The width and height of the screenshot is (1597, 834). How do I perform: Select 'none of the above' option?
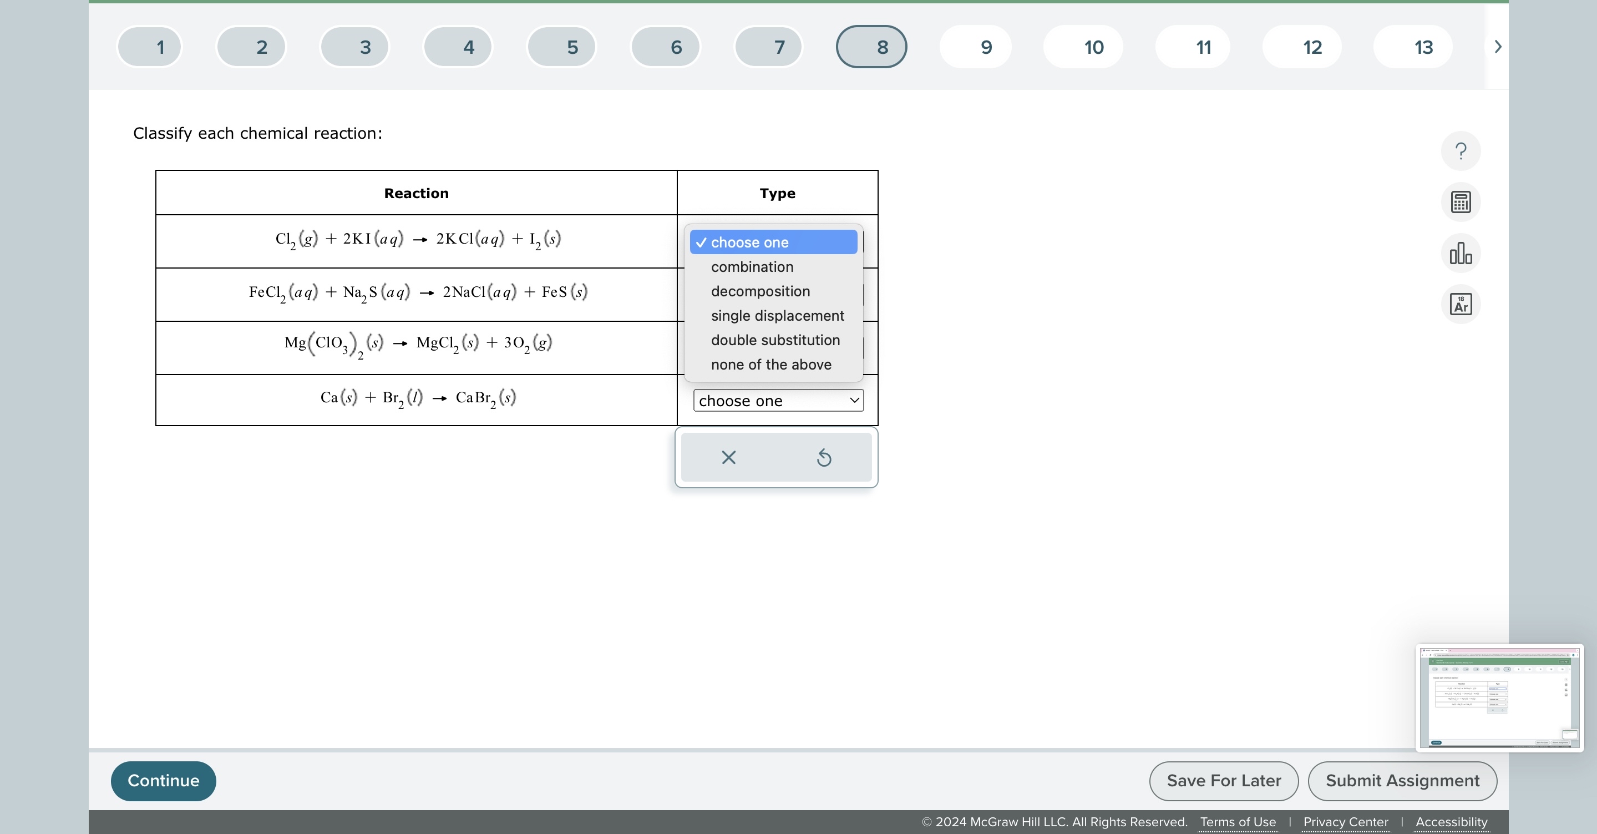[x=770, y=365]
